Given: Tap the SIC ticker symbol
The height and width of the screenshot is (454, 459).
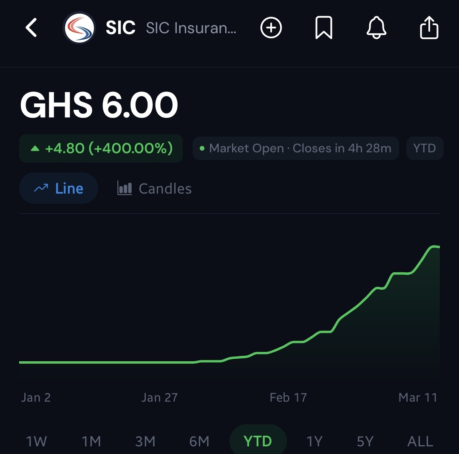Looking at the screenshot, I should click(121, 28).
